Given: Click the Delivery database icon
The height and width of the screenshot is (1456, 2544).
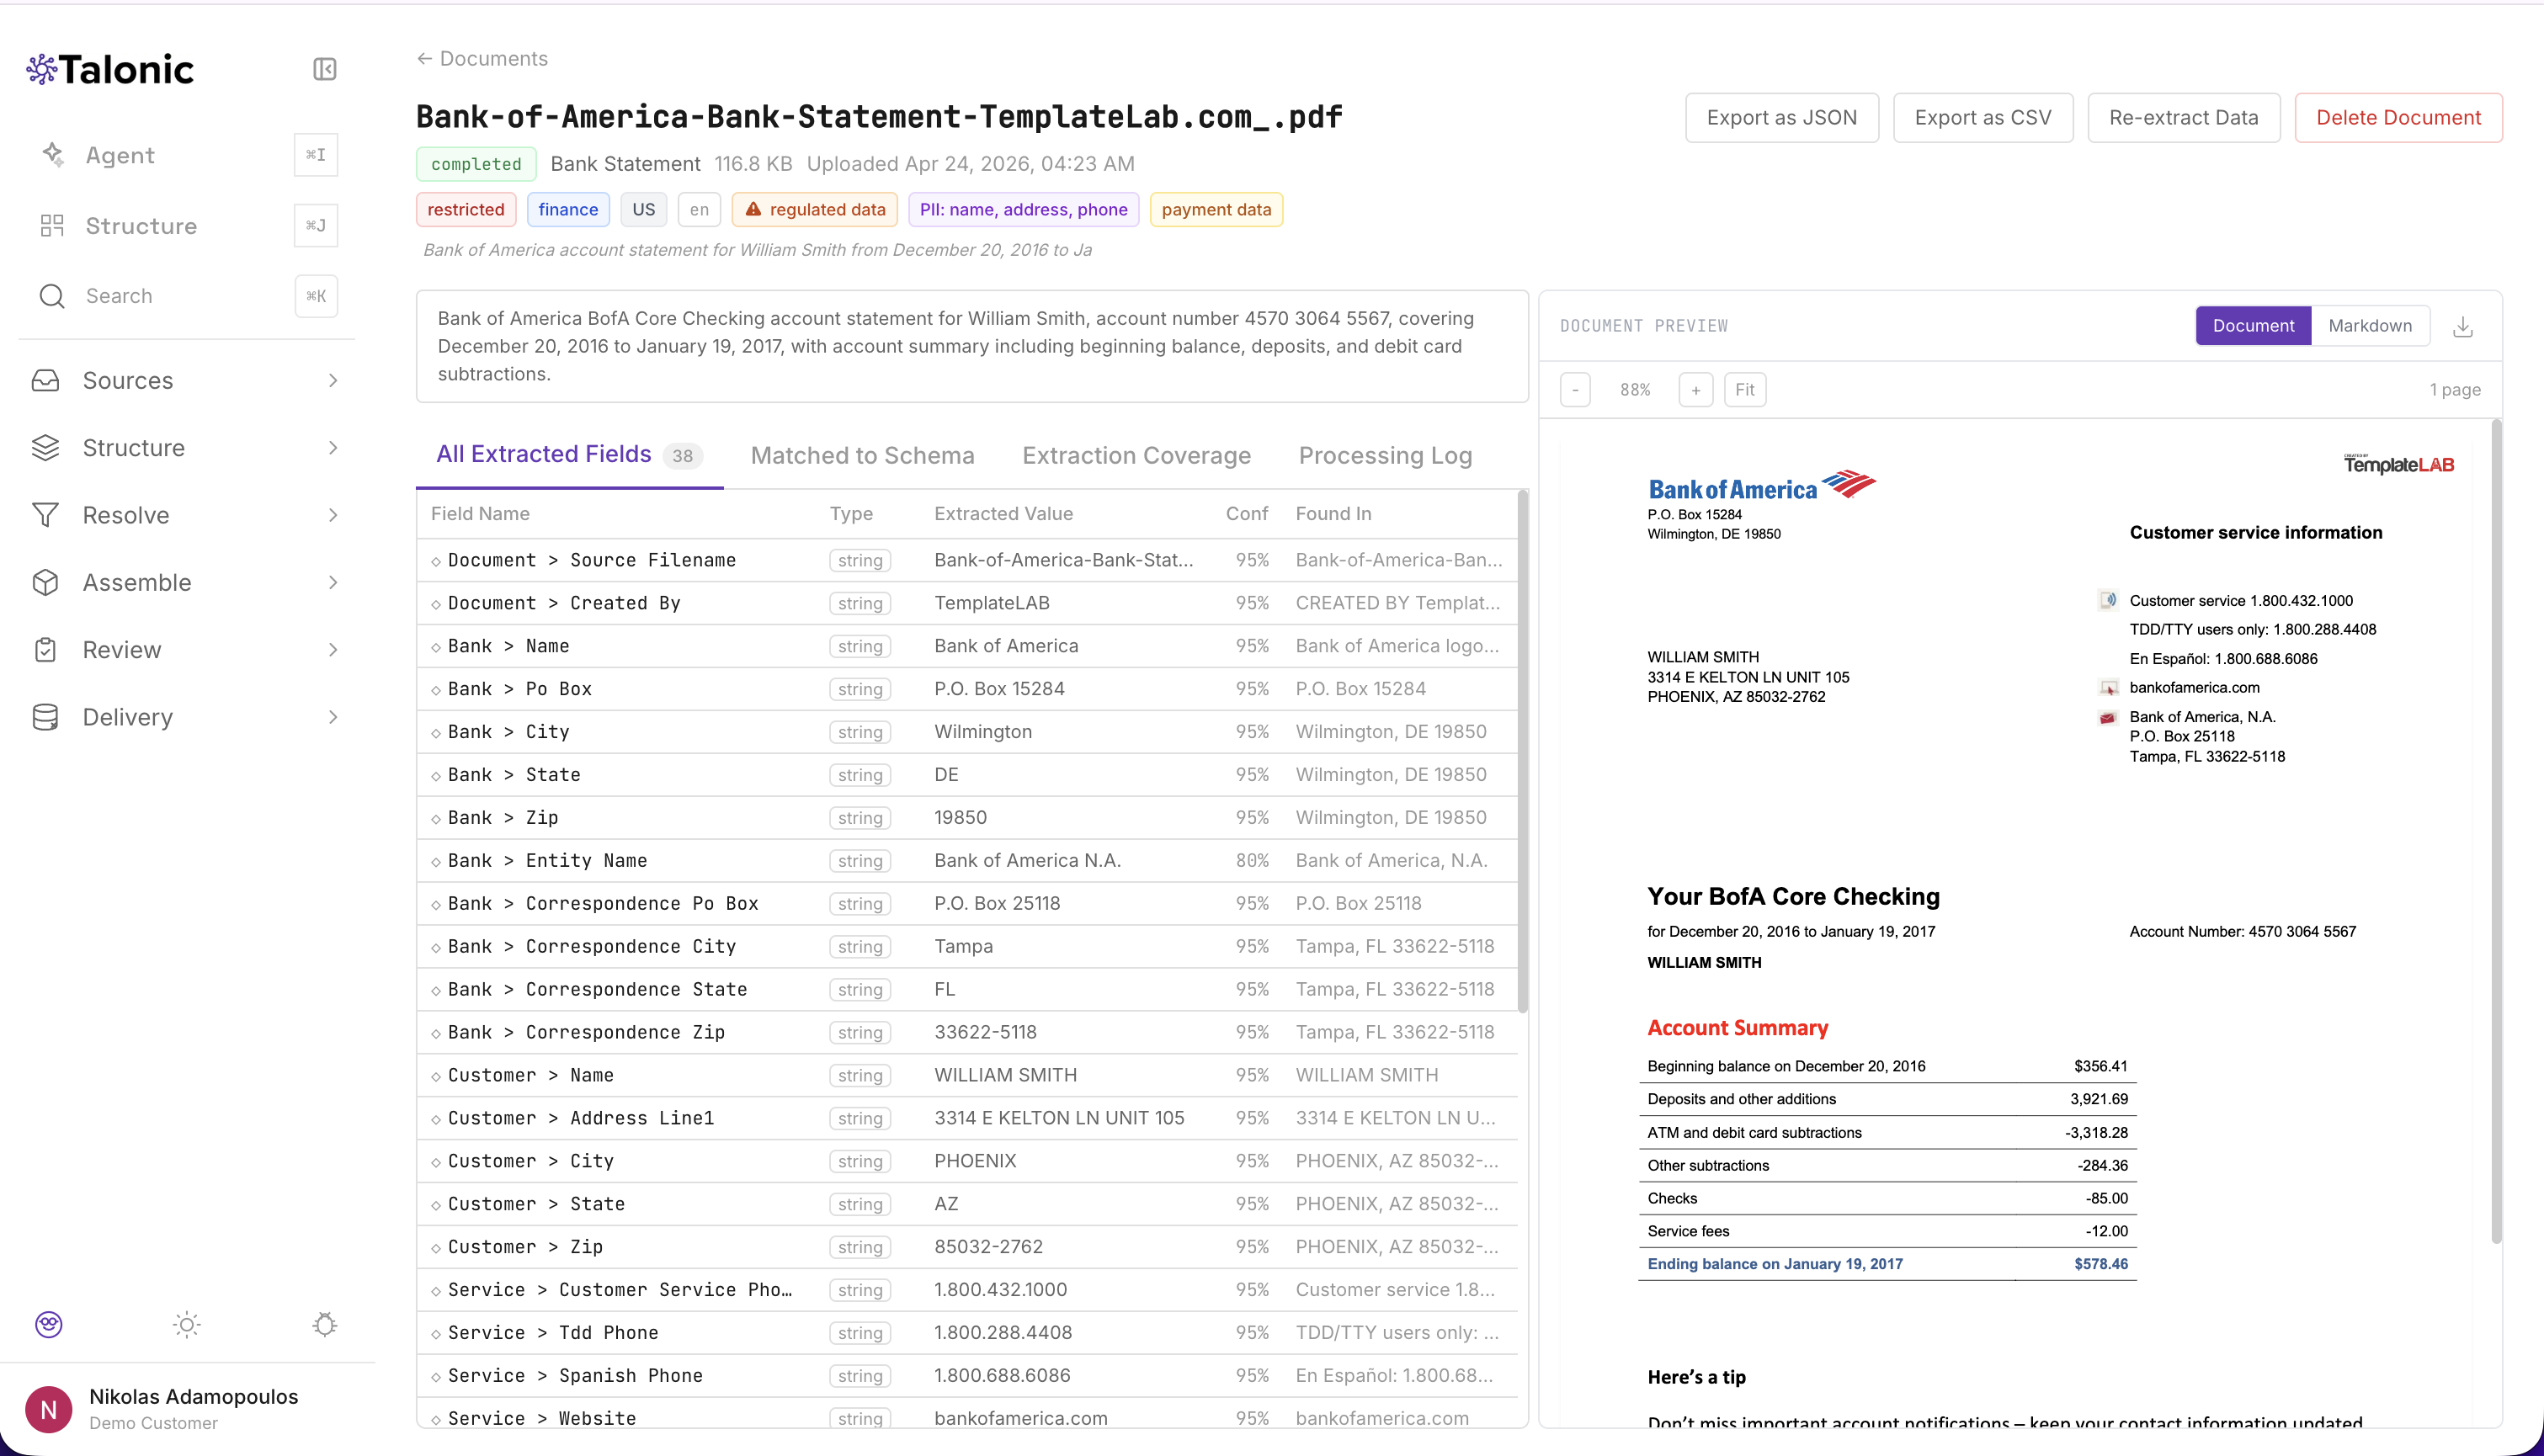Looking at the screenshot, I should [45, 717].
